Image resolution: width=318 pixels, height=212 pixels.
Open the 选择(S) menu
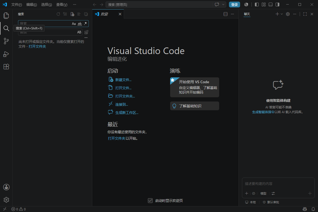click(47, 5)
